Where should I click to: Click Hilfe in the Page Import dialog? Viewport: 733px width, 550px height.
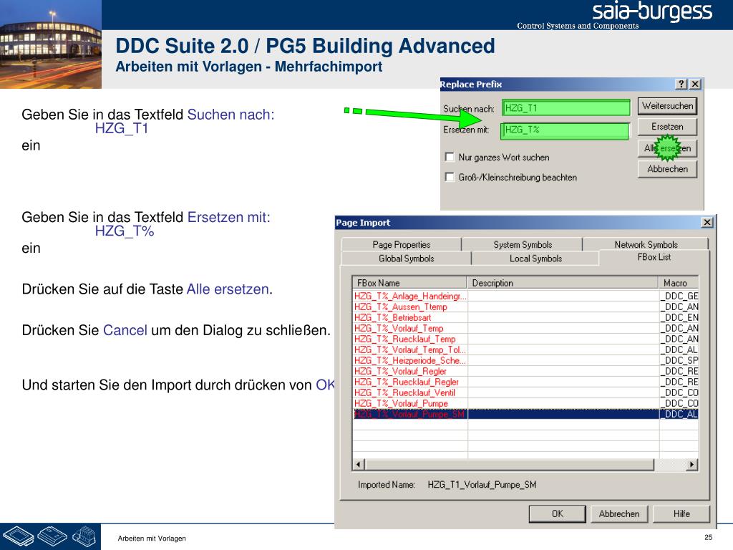coord(681,514)
